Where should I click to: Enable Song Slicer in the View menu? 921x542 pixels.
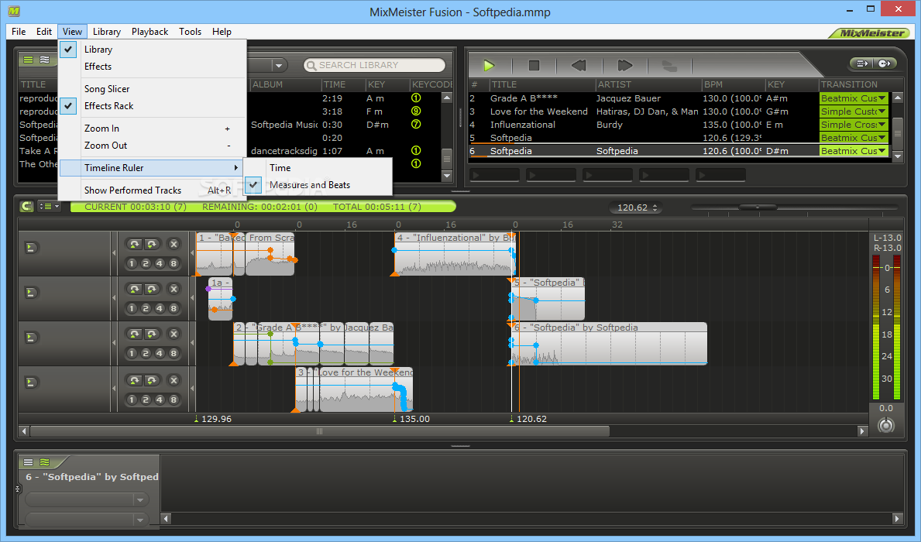pyautogui.click(x=107, y=89)
